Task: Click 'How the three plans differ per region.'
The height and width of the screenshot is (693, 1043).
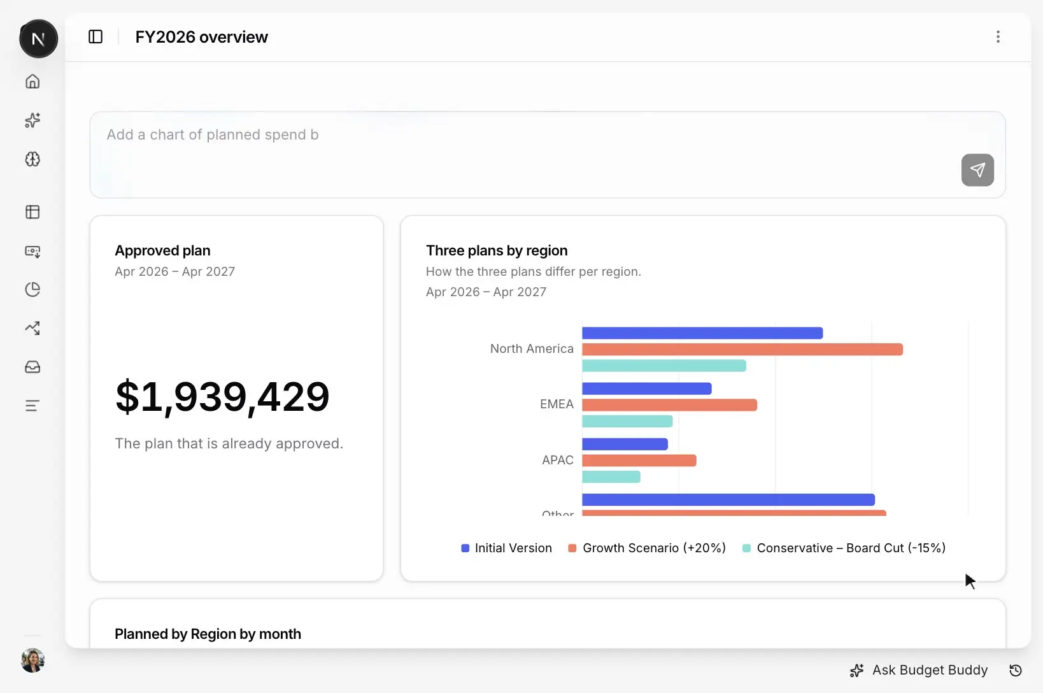Action: click(534, 271)
